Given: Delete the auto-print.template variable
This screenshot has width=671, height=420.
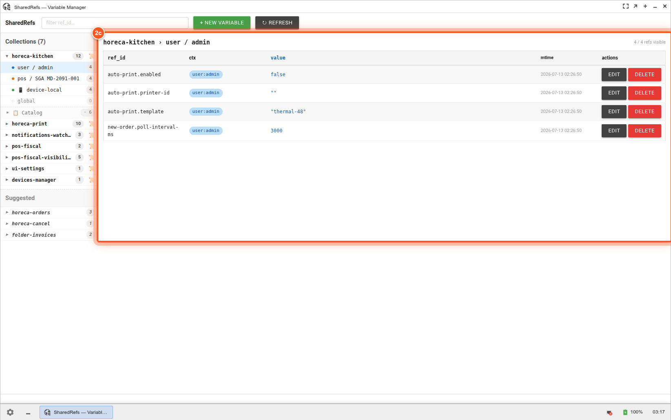Looking at the screenshot, I should coord(644,112).
